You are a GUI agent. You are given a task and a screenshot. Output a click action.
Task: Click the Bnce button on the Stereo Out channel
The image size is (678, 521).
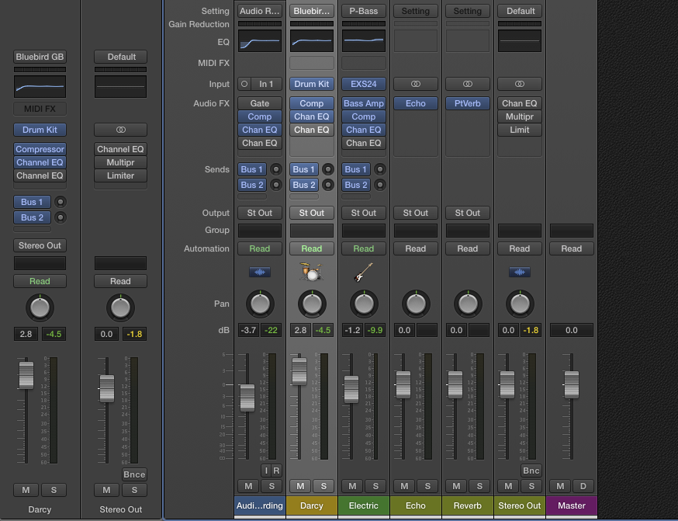[x=531, y=471]
